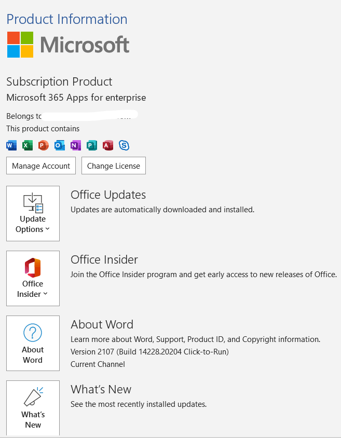Click the About Word section heading
The height and width of the screenshot is (438, 341).
tap(102, 324)
